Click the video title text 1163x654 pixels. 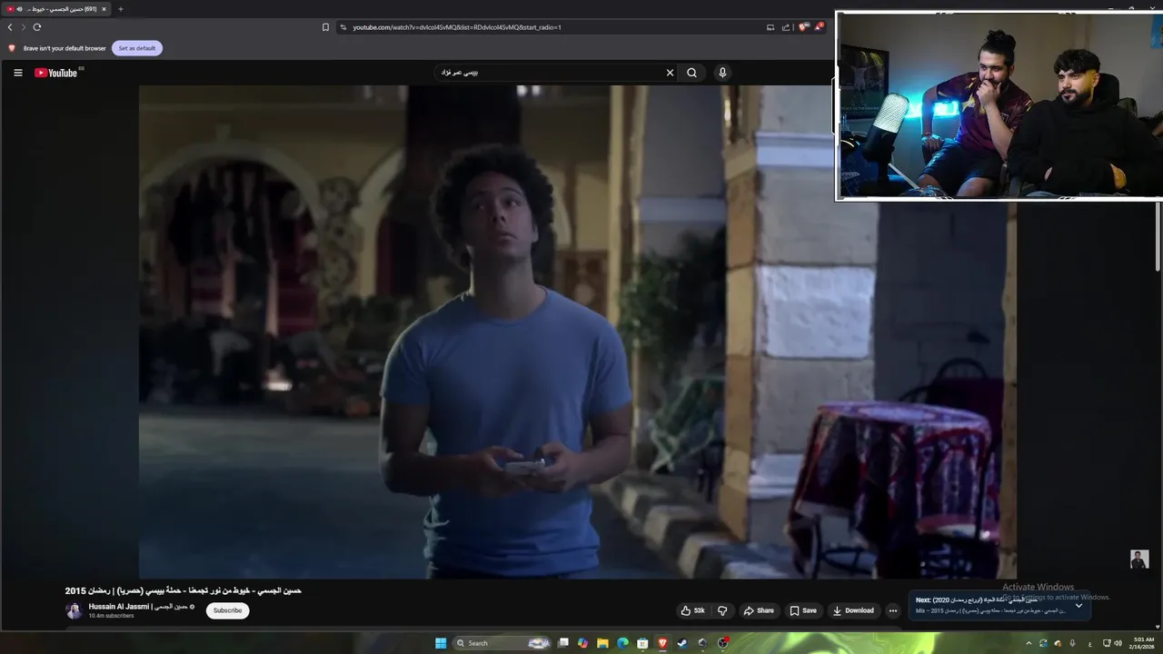[x=183, y=590]
